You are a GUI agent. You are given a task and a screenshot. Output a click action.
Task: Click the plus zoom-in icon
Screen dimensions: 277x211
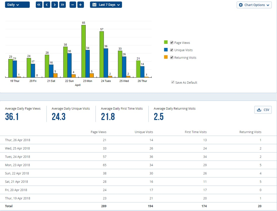(x=80, y=5)
